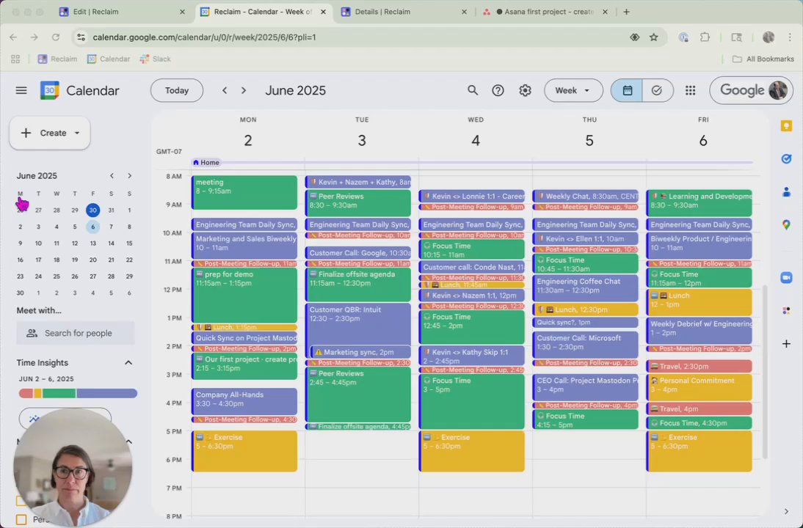Open Zoom add-on in side panel
The height and width of the screenshot is (528, 803).
click(x=786, y=277)
